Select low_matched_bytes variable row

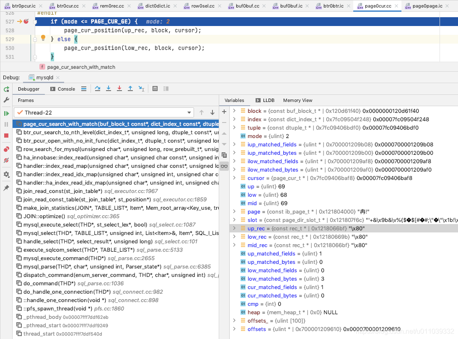coord(344,279)
